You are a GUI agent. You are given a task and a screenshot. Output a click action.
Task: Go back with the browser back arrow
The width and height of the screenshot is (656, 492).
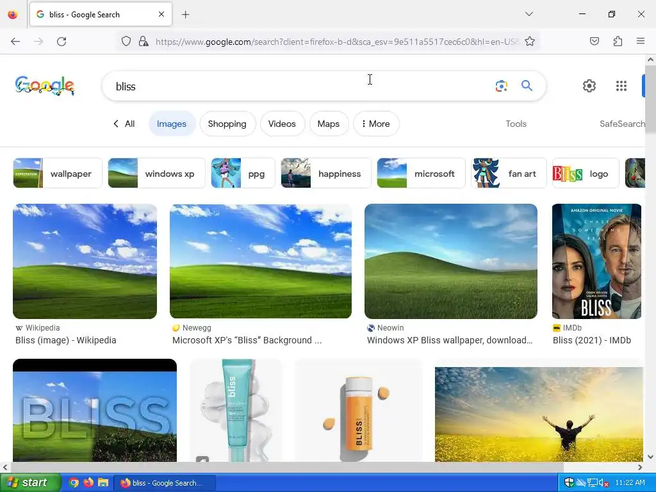click(15, 42)
